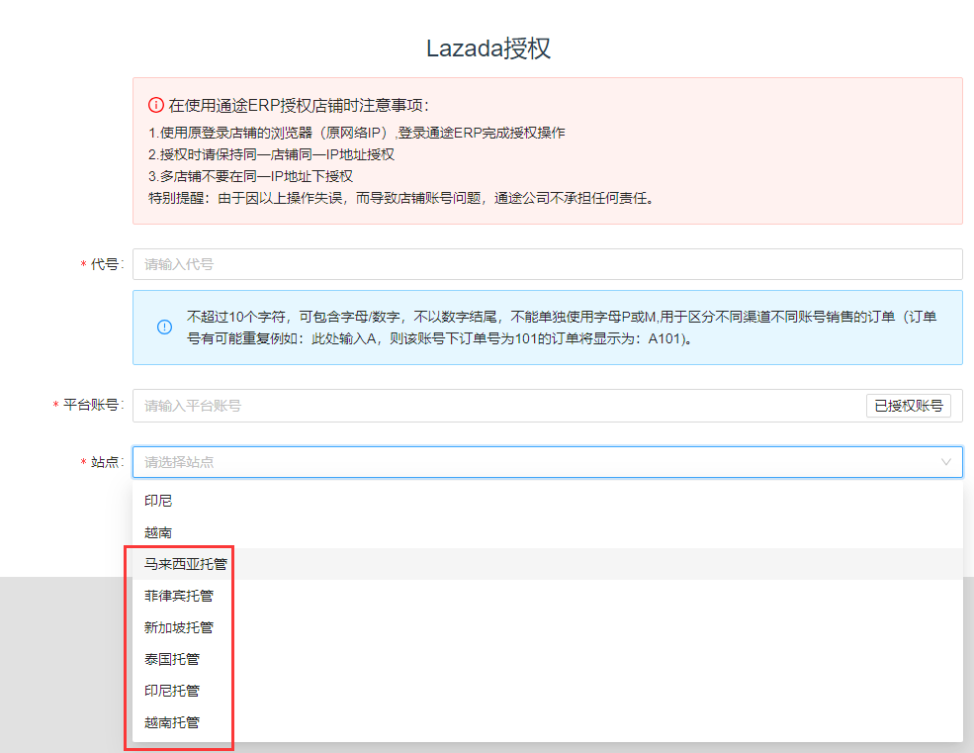Select 印尼托管 site option
The image size is (974, 753).
pyautogui.click(x=547, y=691)
